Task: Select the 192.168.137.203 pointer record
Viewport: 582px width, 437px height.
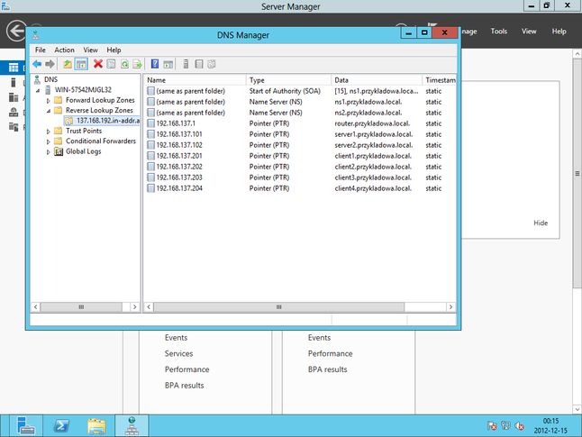Action: tap(299, 178)
